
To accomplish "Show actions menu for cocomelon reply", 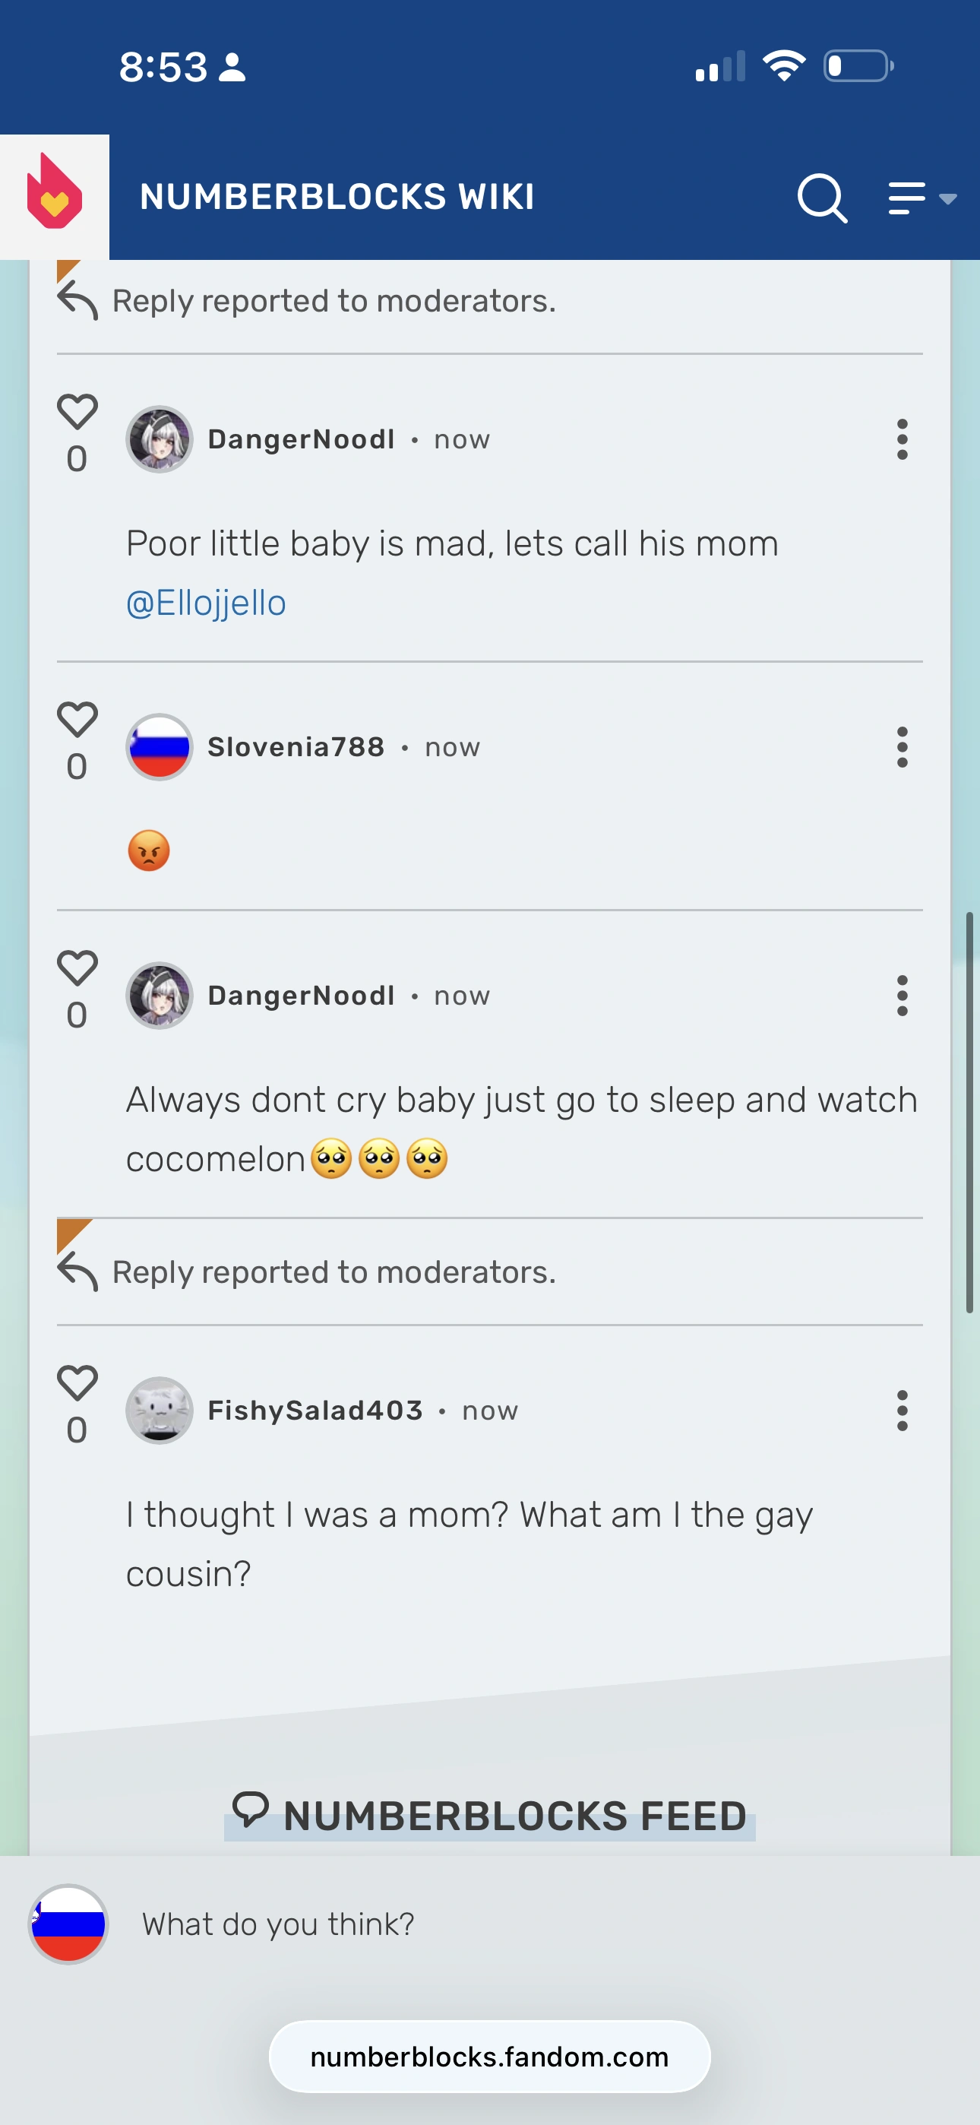I will pos(902,996).
